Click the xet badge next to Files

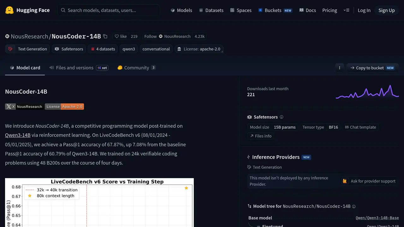[102, 68]
